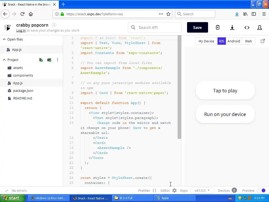Open preview in a popout window
This screenshot has width=269, height=202.
(263, 41)
